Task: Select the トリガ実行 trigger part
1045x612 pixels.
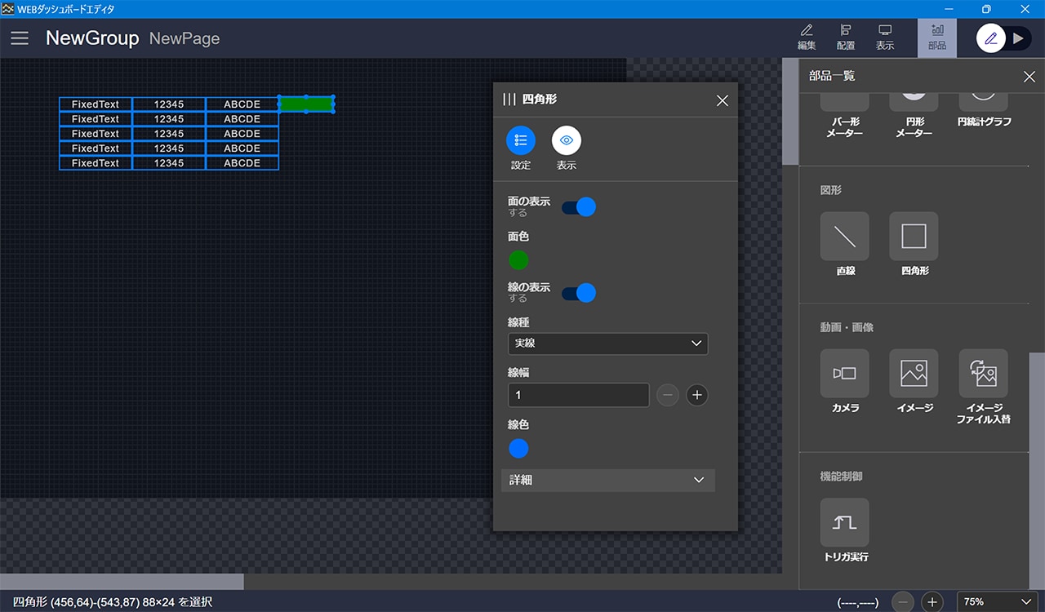Action: pos(844,522)
